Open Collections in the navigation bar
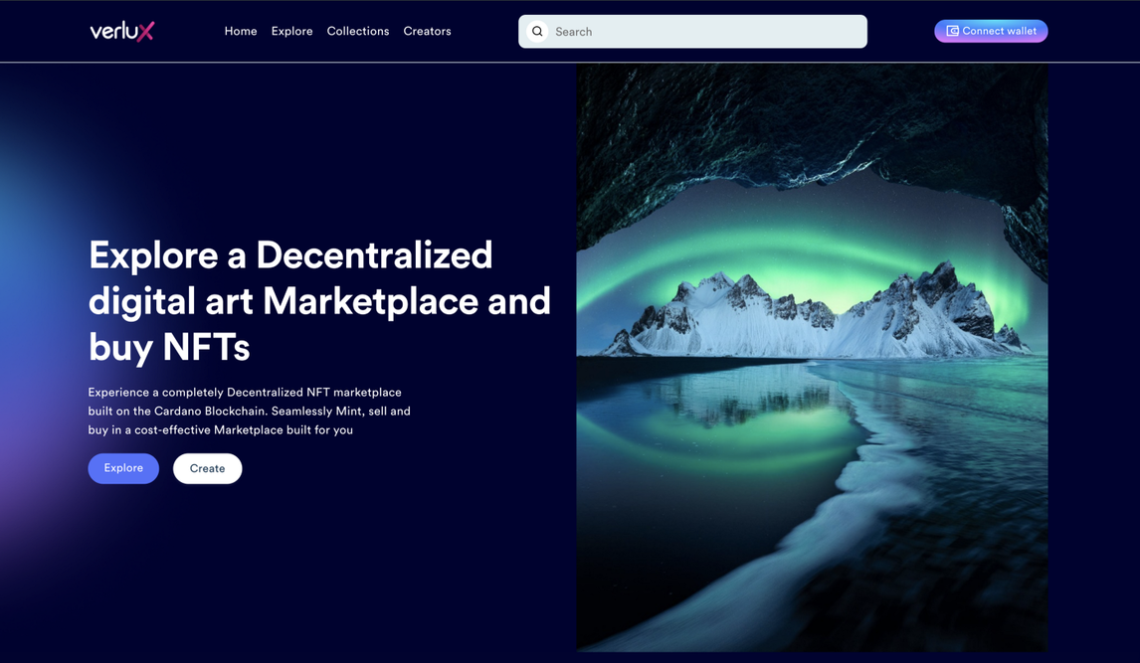The image size is (1140, 663). point(358,31)
